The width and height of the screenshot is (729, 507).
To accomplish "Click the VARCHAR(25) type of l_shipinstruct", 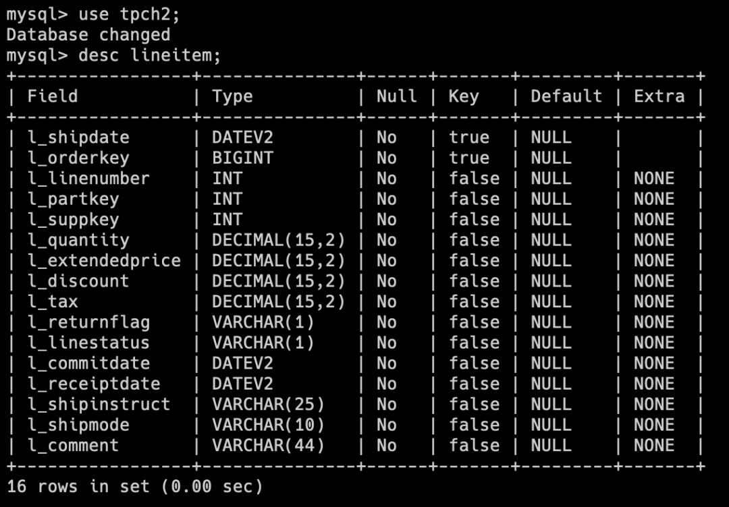I will (x=268, y=405).
